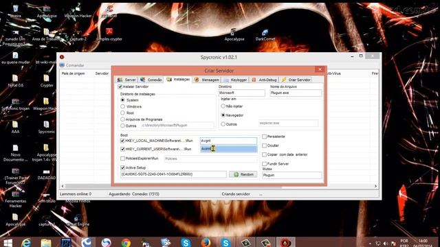The image size is (440, 247).
Task: Click the País de origem column header
Action: pyautogui.click(x=74, y=73)
